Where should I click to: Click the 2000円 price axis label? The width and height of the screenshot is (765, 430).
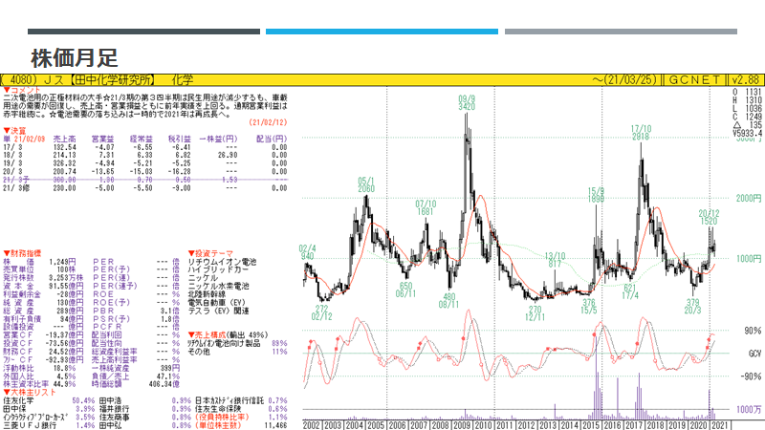(x=749, y=199)
